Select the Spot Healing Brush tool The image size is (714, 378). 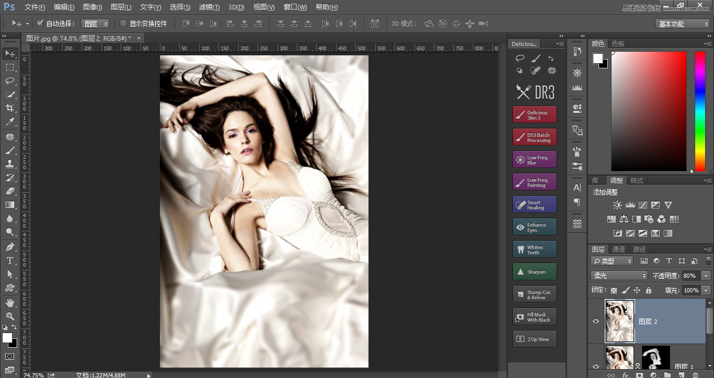point(10,137)
